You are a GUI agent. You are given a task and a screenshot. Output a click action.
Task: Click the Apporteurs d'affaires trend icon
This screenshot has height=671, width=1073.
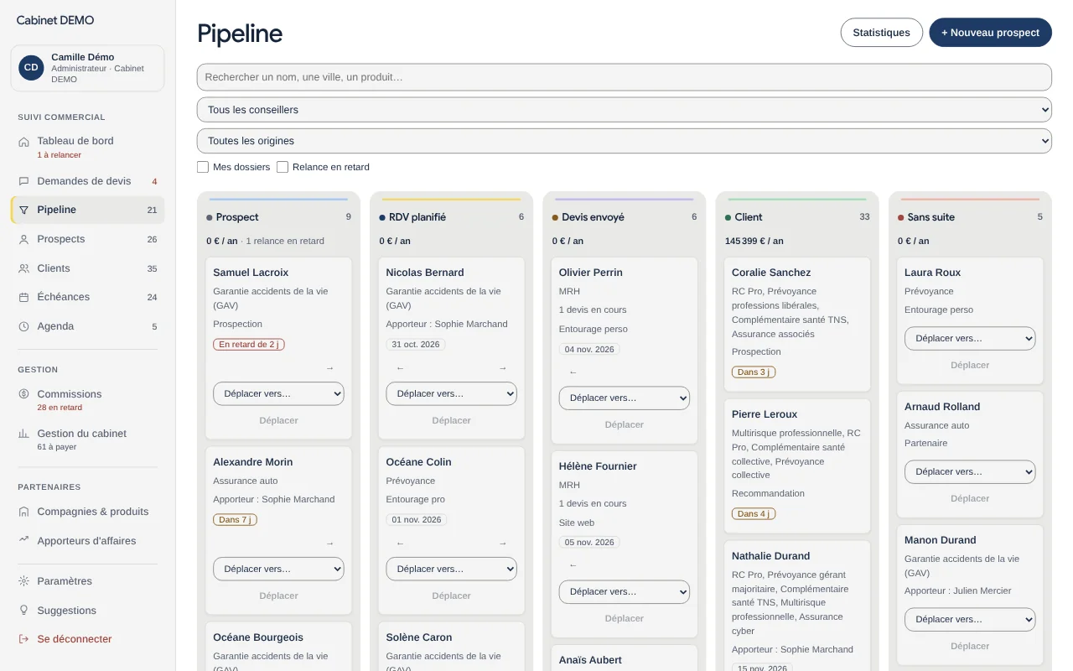(23, 540)
